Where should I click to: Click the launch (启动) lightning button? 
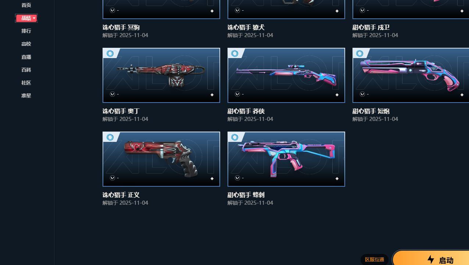point(431,258)
